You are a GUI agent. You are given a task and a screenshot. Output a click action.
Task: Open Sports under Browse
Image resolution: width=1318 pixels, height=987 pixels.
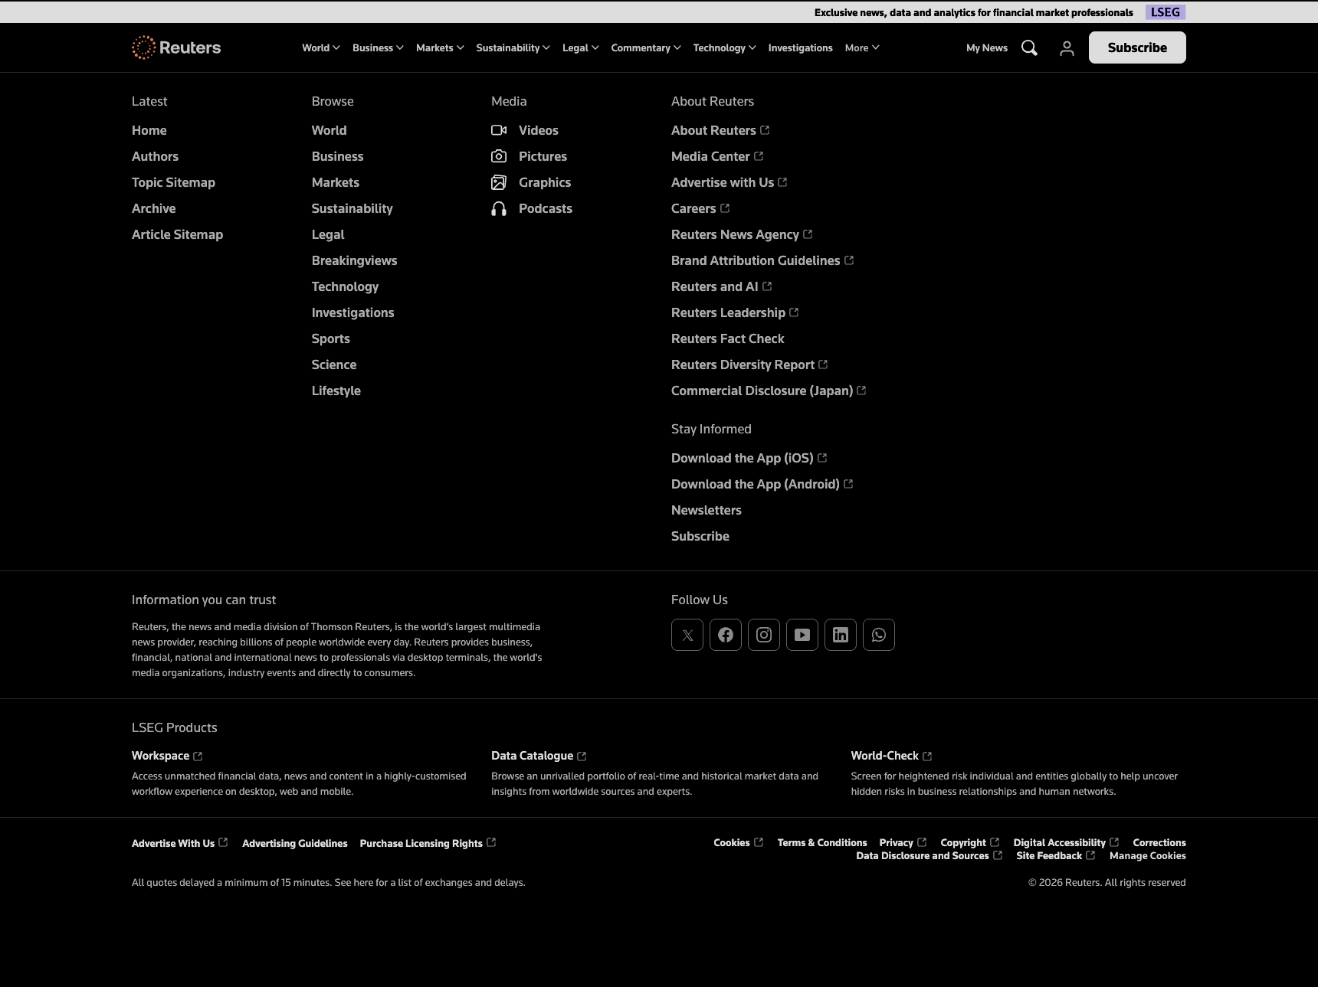(x=331, y=338)
